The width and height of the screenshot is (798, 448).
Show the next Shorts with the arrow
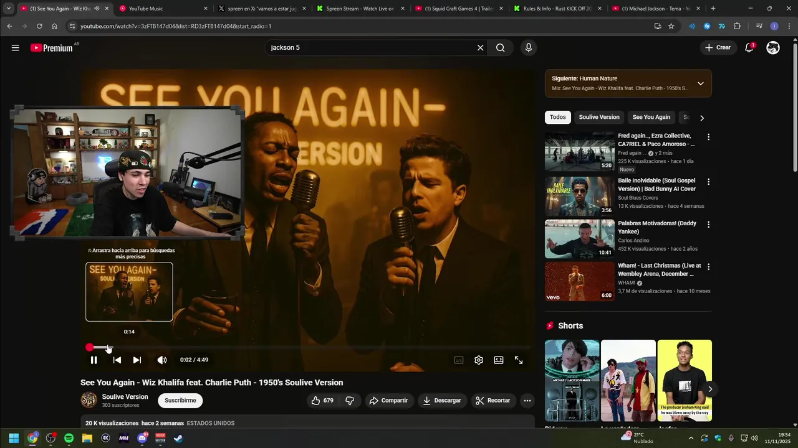[709, 390]
